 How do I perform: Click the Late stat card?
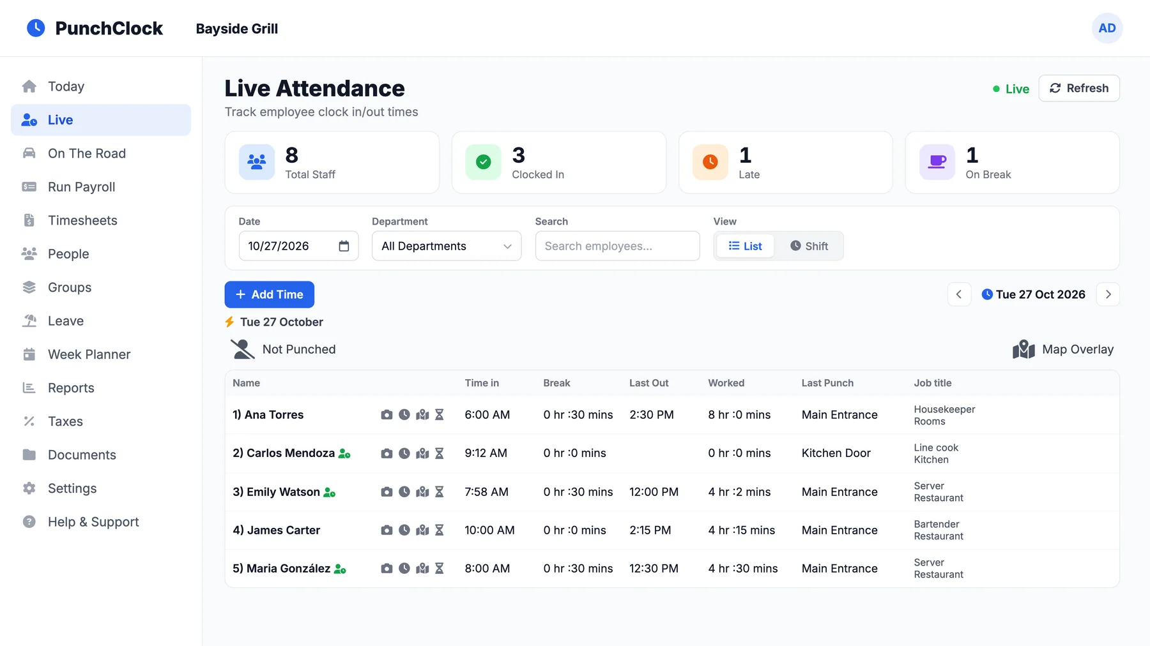pyautogui.click(x=786, y=163)
